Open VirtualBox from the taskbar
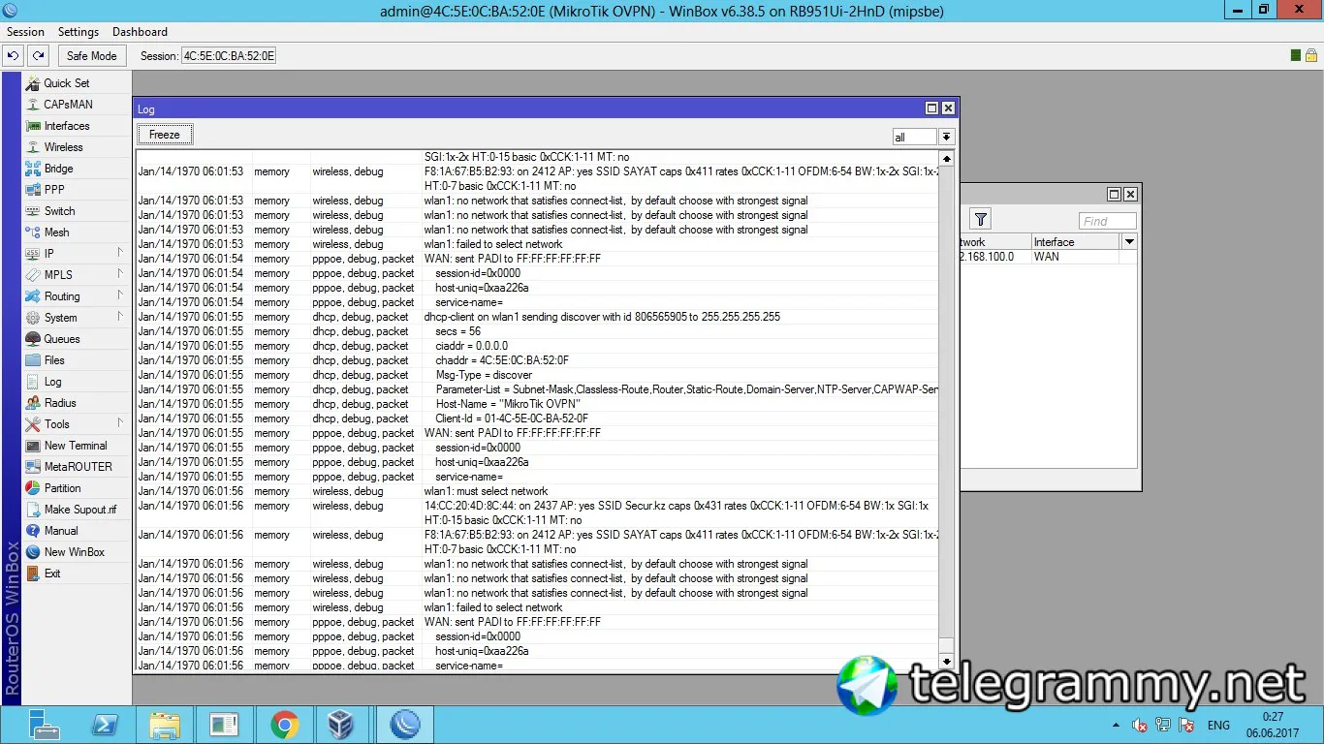Screen dimensions: 1324x744 point(340,725)
